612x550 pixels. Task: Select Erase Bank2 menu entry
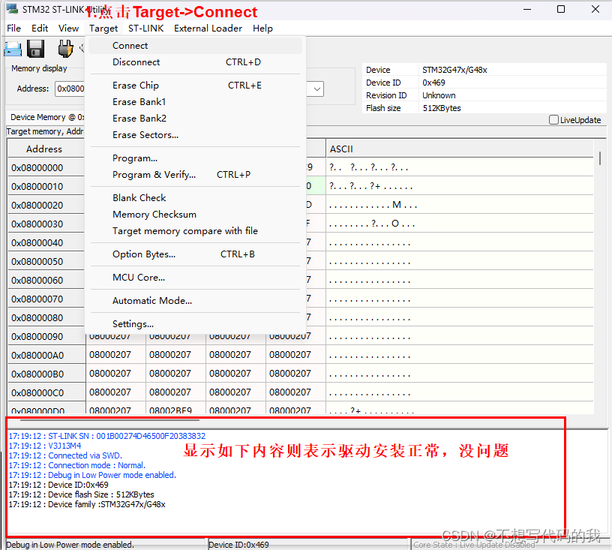pyautogui.click(x=195, y=119)
